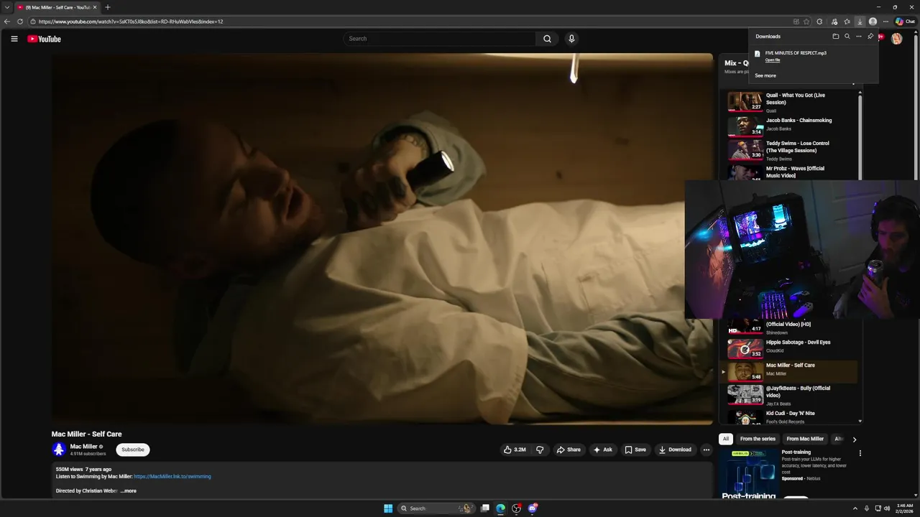The width and height of the screenshot is (920, 517).
Task: Click the taskbar volume speaker icon
Action: [887, 508]
